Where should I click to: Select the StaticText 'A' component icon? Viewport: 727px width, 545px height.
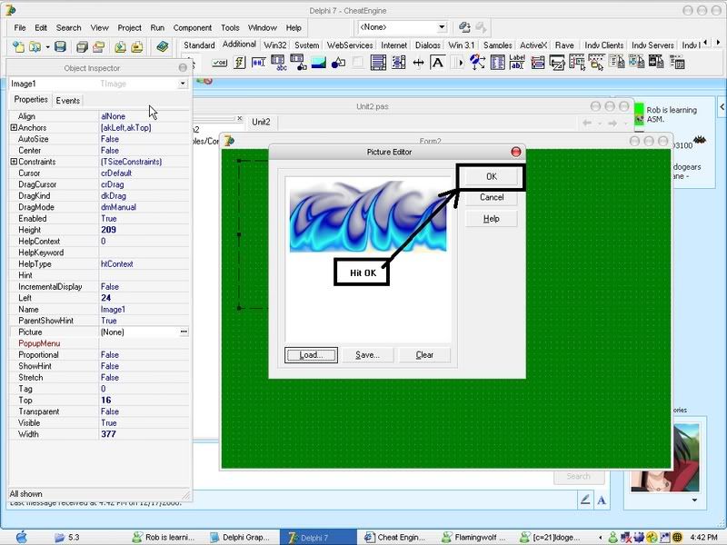click(x=437, y=63)
